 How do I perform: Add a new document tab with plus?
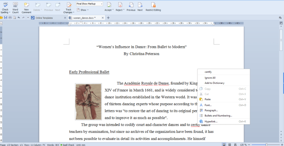(x=108, y=18)
